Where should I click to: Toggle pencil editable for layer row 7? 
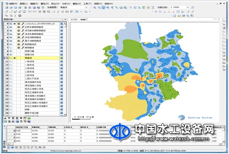pos(23,48)
